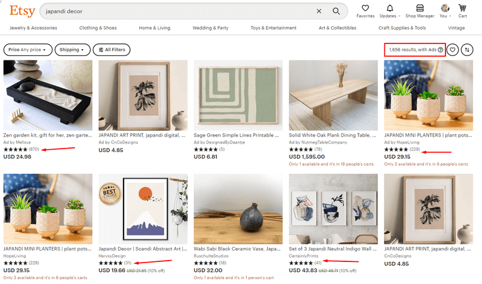This screenshot has width=482, height=284.
Task: Open All Filters panel
Action: 112,50
